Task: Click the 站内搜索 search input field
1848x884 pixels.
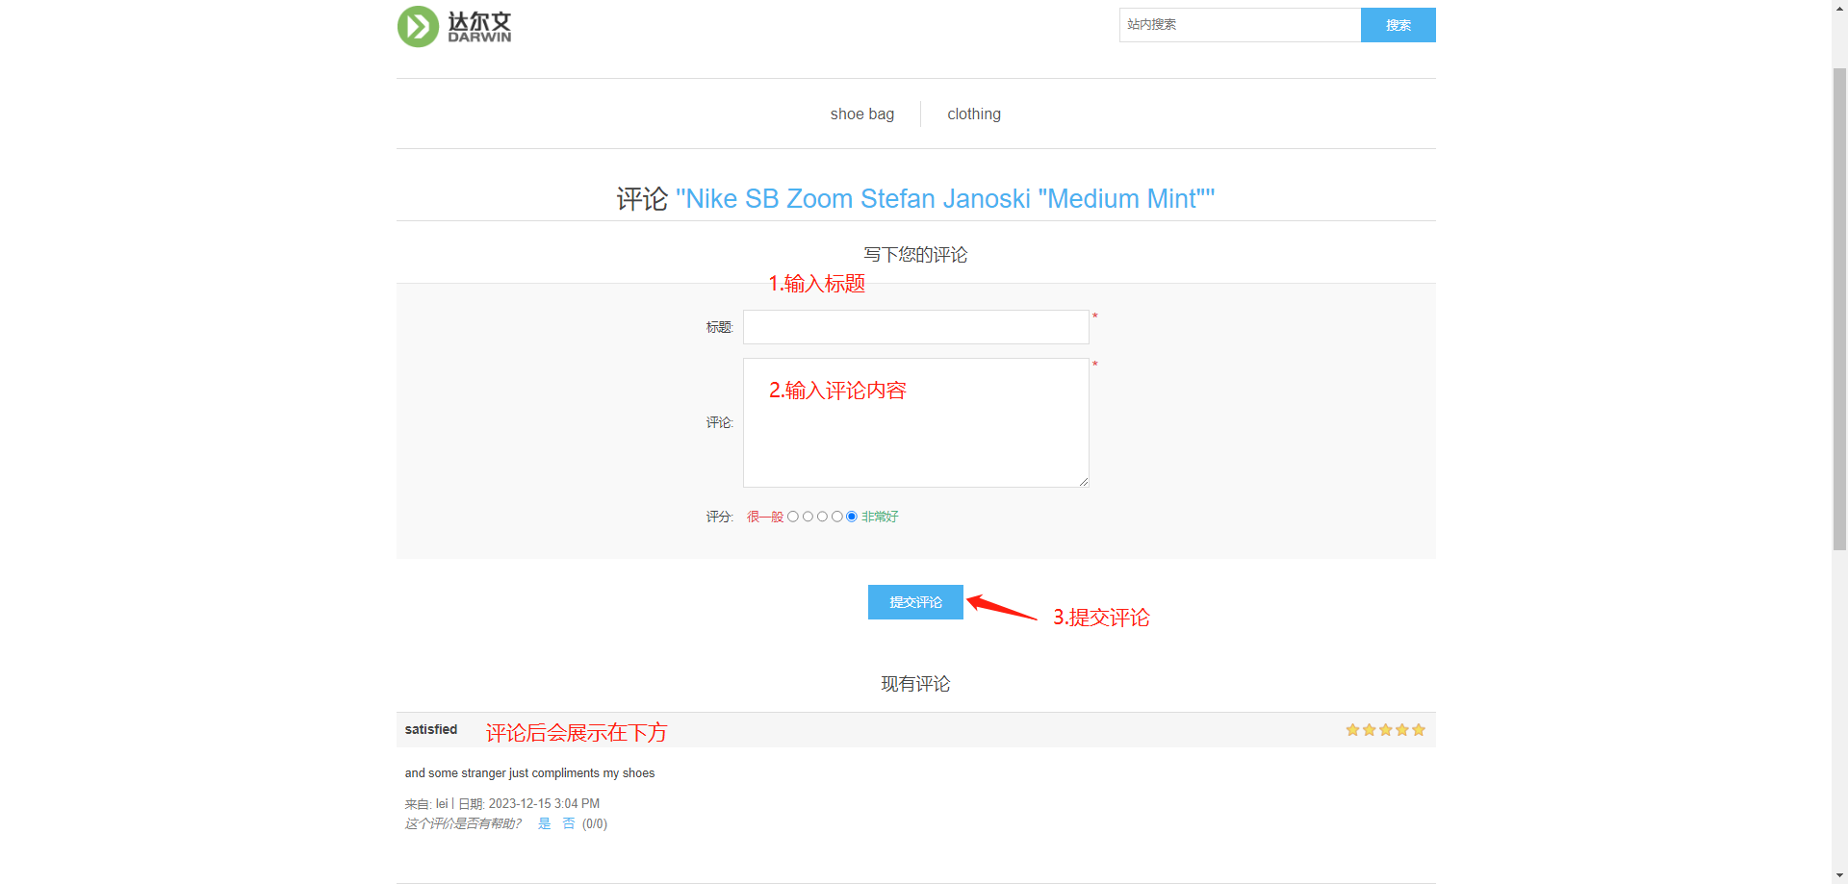Action: click(x=1239, y=25)
